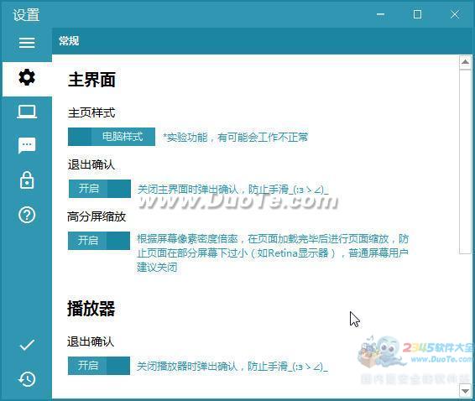
Task: Open the lock privacy settings section
Action: click(x=27, y=180)
